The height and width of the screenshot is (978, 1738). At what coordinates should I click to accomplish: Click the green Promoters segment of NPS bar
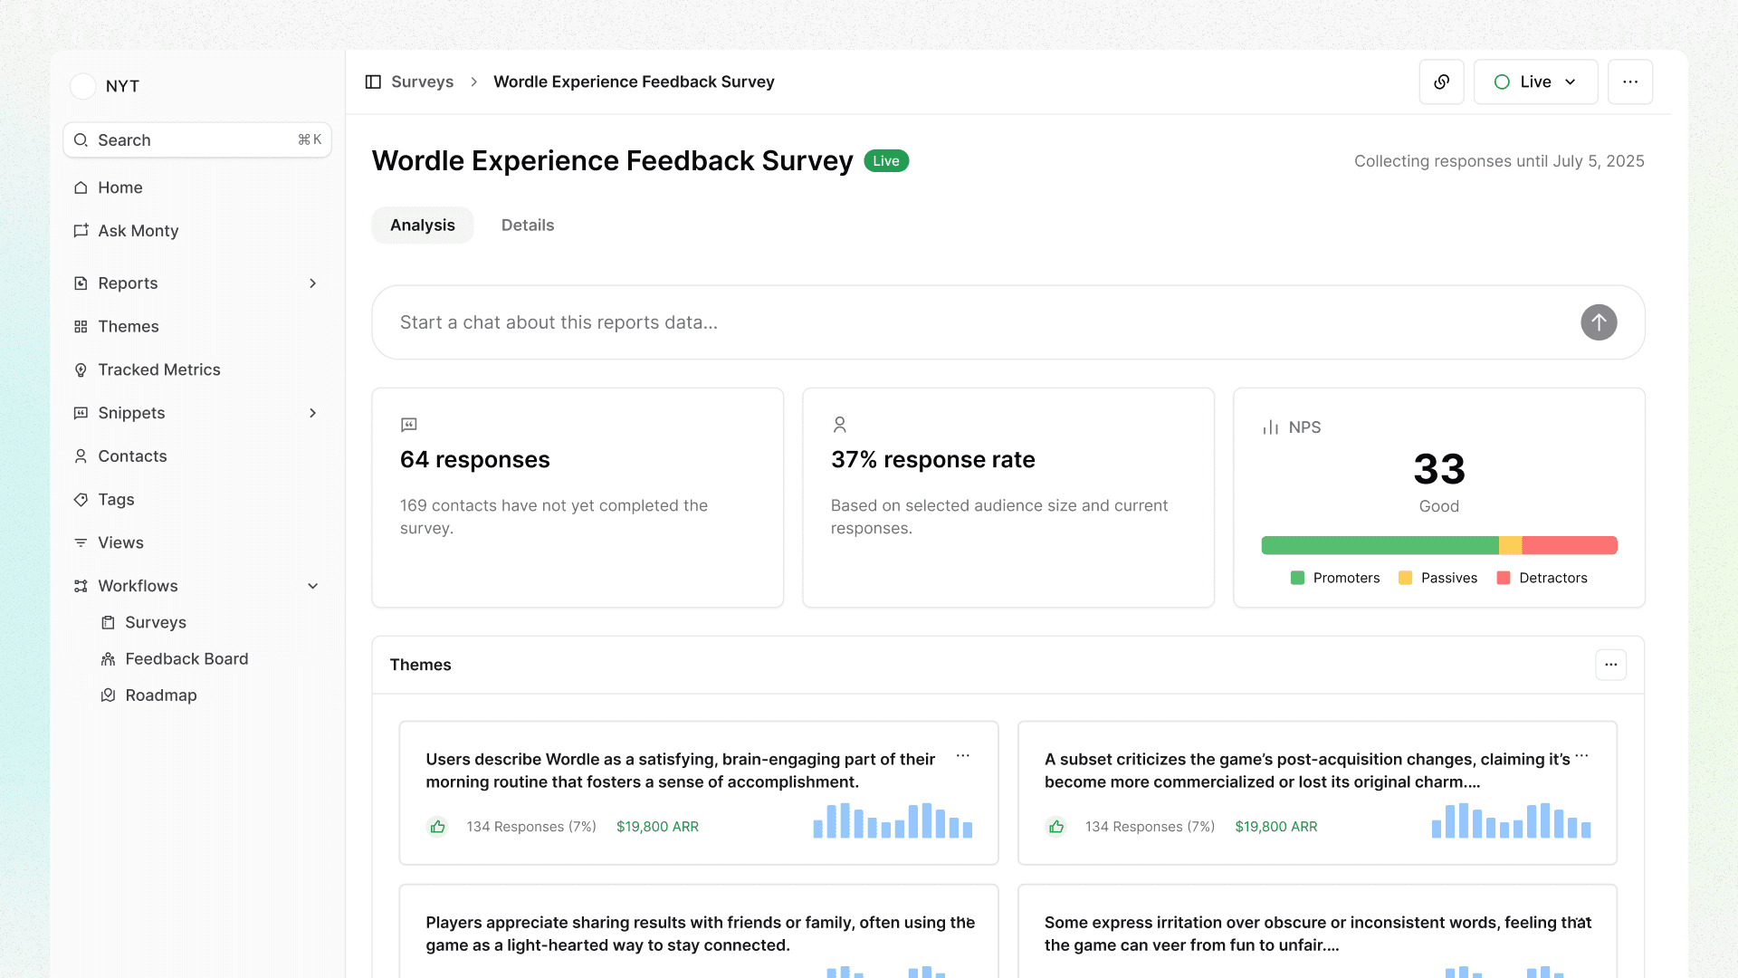tap(1379, 545)
